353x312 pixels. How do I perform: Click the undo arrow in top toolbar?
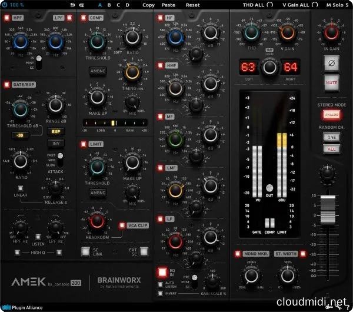pyautogui.click(x=72, y=5)
